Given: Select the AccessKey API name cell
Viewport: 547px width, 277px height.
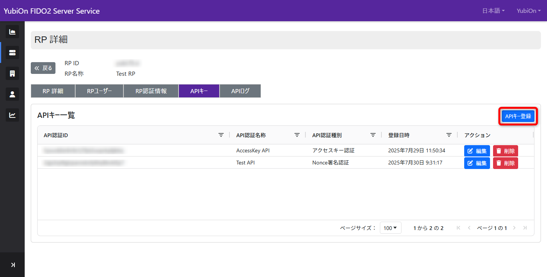Looking at the screenshot, I should point(253,150).
